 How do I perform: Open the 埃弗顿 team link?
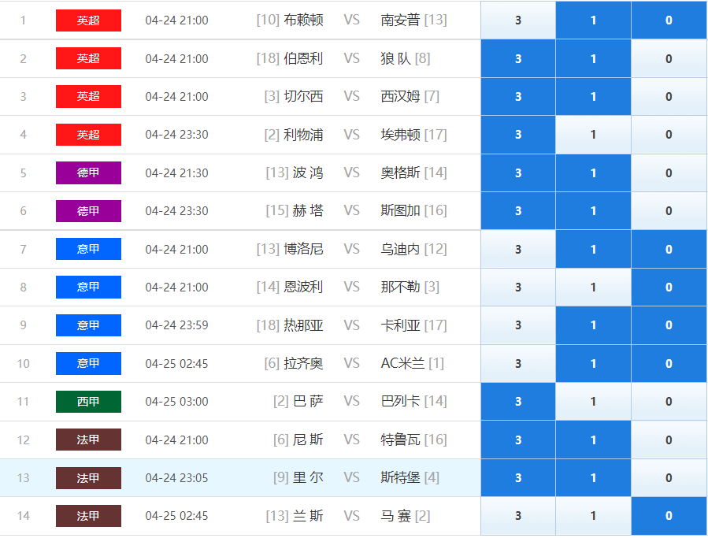tap(400, 135)
